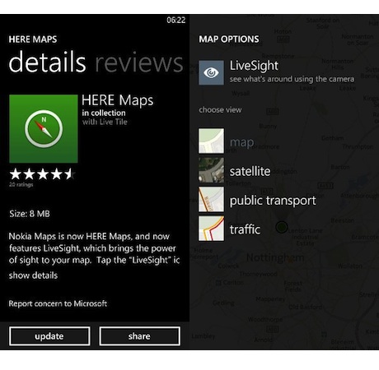
Task: Open the show details link
Action: 33,275
